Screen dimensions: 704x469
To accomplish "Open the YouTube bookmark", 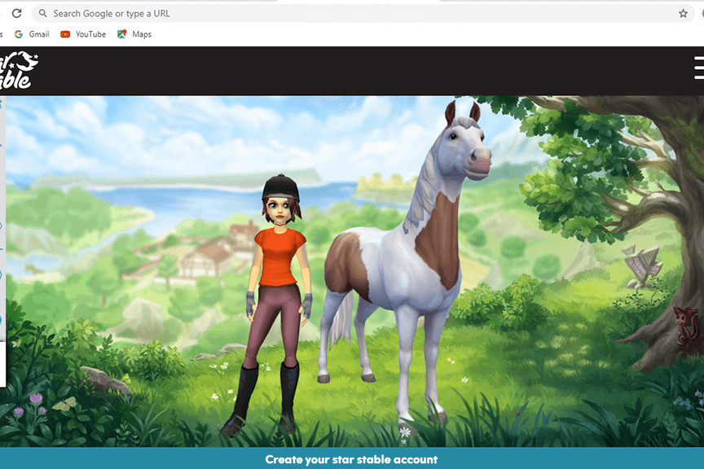I will click(83, 34).
